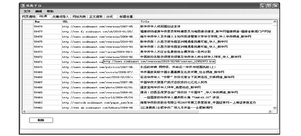Image resolution: width=301 pixels, height=136 pixels.
Task: Click the cnstock.xinhuanet.com URL in row 59463
Action: tap(100, 103)
